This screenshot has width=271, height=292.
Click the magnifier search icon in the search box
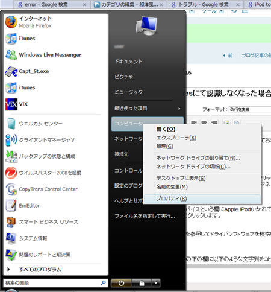[104, 283]
